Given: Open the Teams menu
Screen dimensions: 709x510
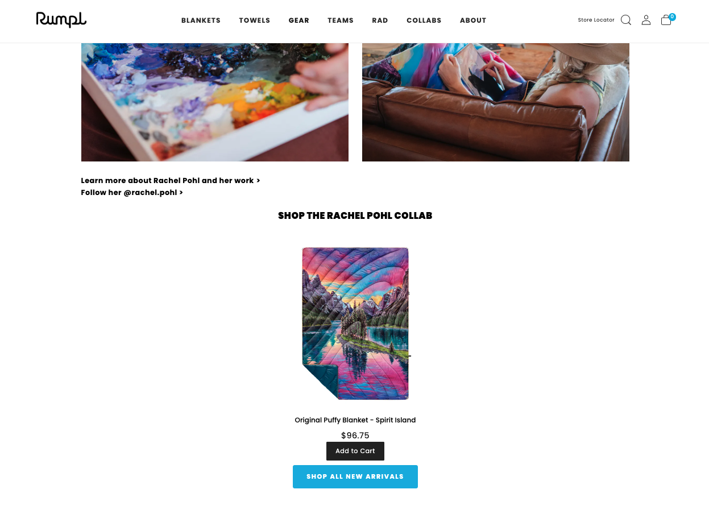Looking at the screenshot, I should pyautogui.click(x=340, y=20).
